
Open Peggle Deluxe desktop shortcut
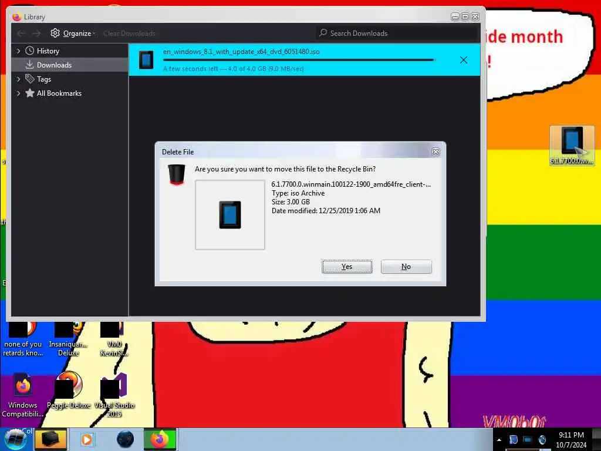coord(69,391)
